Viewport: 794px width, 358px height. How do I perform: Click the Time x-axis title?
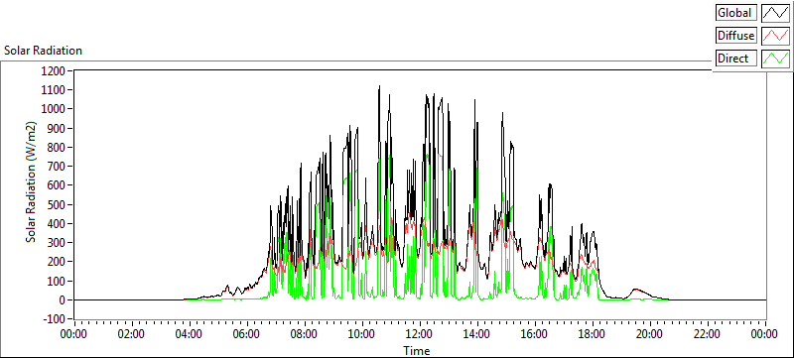pos(416,350)
